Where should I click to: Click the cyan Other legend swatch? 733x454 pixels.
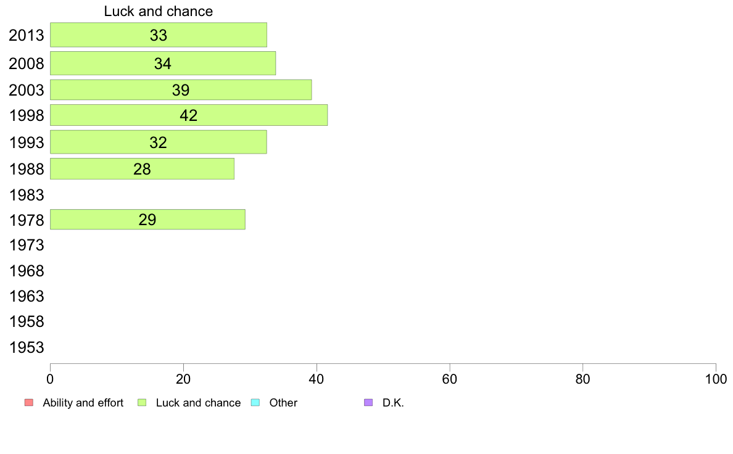255,403
